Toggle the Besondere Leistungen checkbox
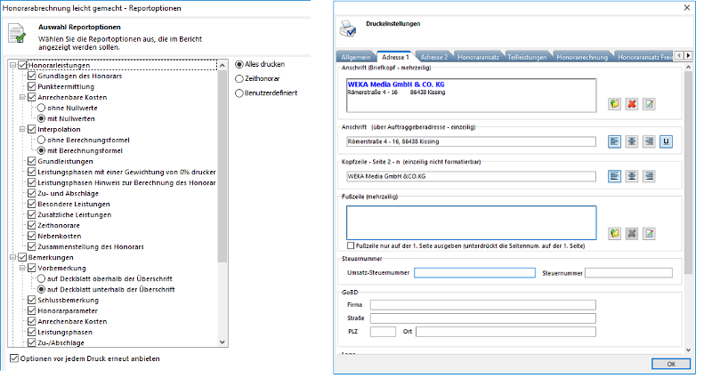 click(x=31, y=204)
